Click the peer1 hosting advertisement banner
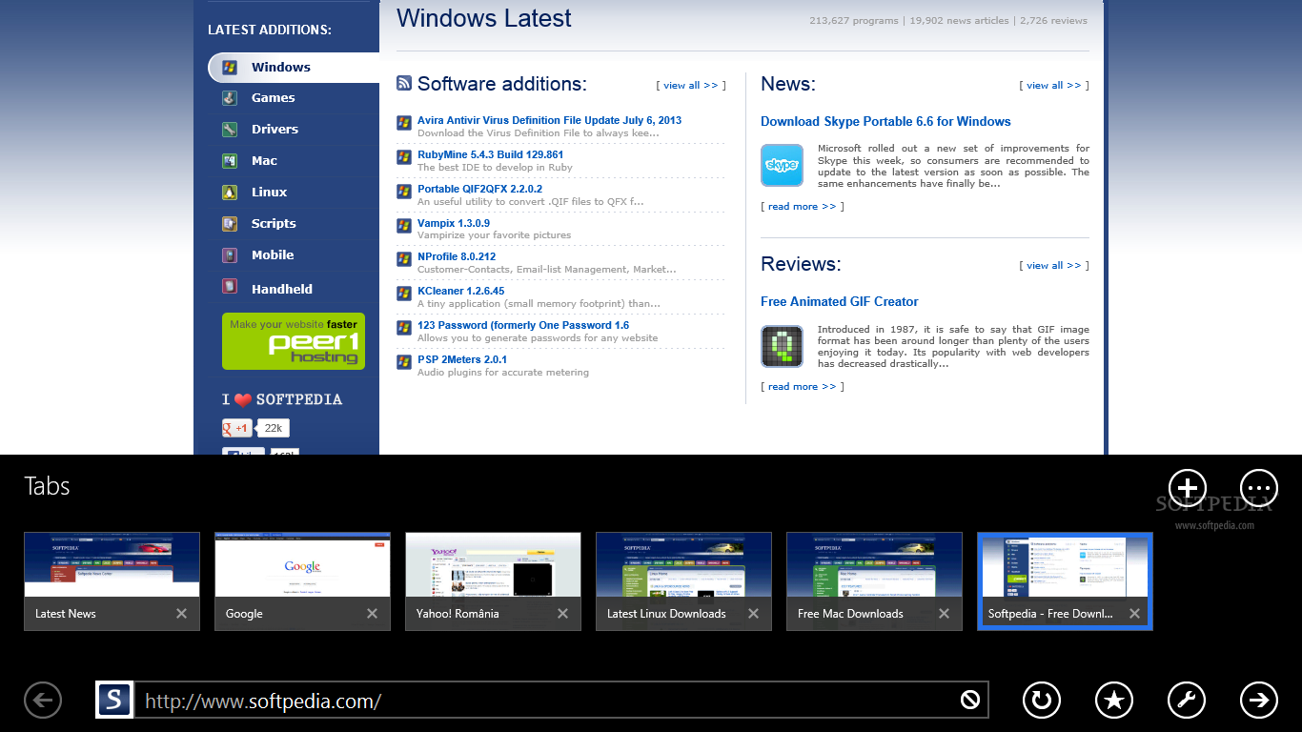1302x732 pixels. tap(294, 341)
